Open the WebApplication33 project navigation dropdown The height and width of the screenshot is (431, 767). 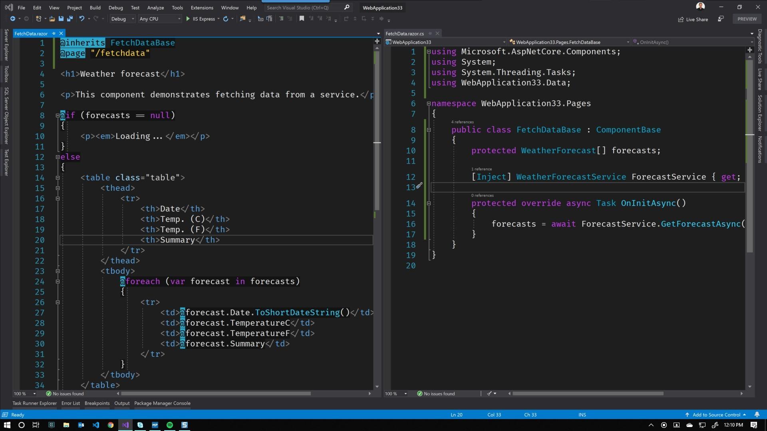tap(446, 42)
